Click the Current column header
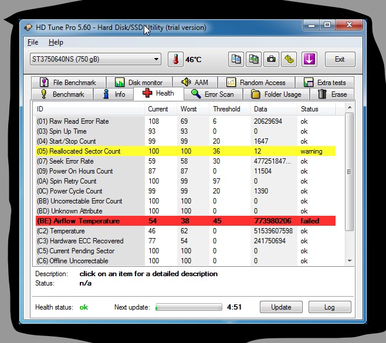 click(161, 109)
